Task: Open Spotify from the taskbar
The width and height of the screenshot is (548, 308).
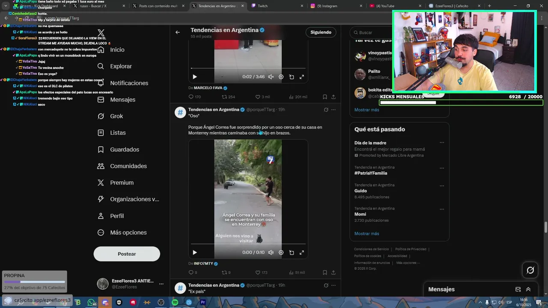Action: click(175, 302)
